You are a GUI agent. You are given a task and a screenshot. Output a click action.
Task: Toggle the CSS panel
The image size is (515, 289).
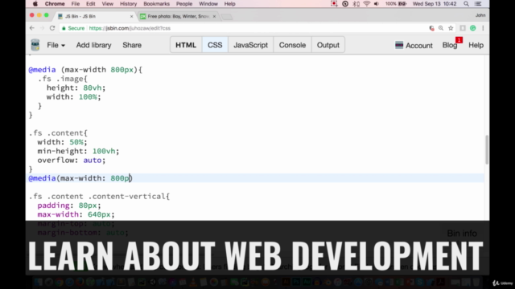coord(215,45)
